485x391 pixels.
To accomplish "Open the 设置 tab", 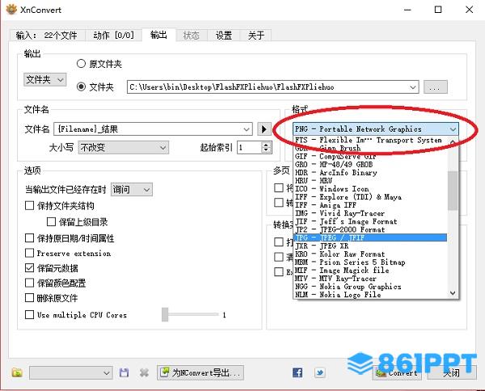I will tap(224, 36).
